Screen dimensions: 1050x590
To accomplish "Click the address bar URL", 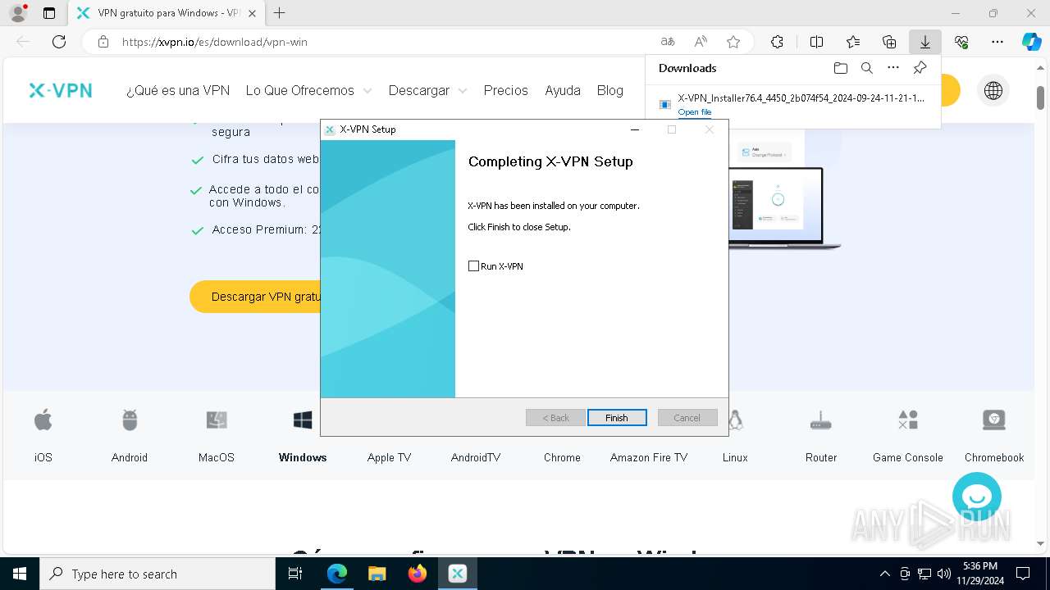I will (x=215, y=42).
